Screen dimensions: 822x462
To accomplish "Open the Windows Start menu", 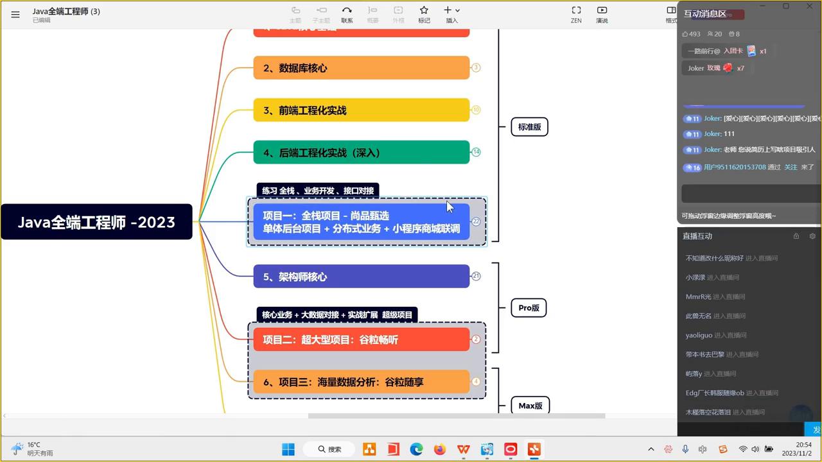I will coord(288,449).
